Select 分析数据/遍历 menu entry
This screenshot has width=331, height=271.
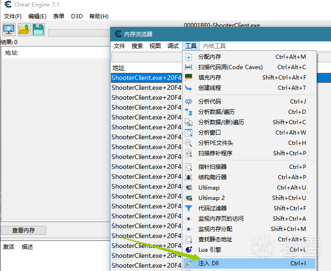click(x=249, y=112)
